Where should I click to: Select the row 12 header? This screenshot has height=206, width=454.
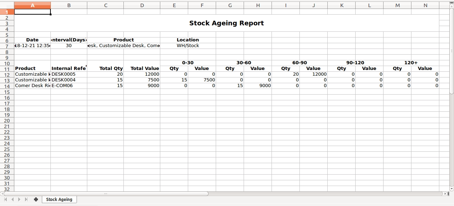pyautogui.click(x=7, y=74)
